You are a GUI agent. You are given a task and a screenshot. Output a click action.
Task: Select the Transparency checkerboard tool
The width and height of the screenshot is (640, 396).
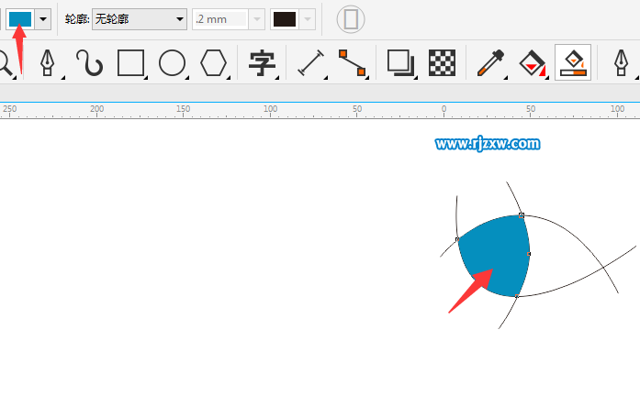coord(442,62)
